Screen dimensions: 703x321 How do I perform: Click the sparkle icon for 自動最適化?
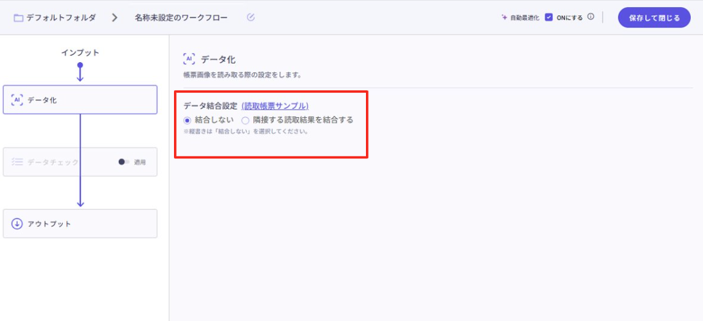(504, 17)
